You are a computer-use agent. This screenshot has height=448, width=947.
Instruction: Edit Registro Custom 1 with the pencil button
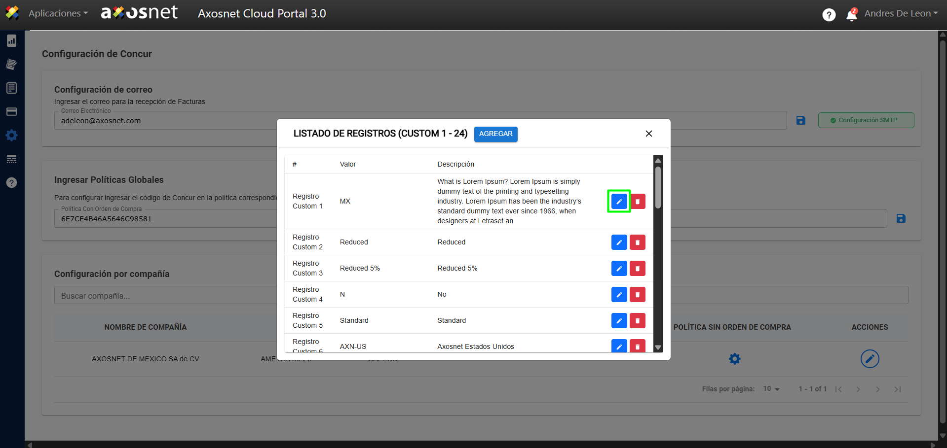coord(619,201)
